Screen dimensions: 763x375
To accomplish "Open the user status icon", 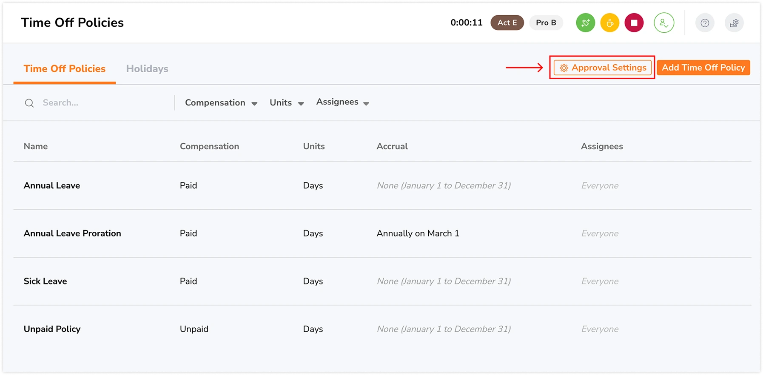I will pos(664,23).
